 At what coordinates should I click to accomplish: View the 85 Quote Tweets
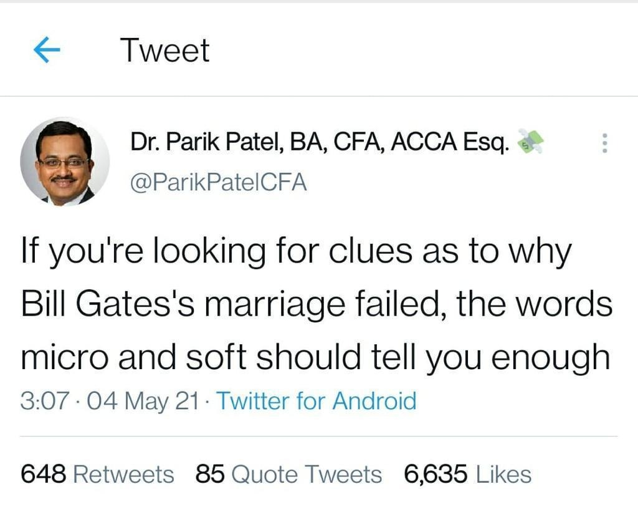point(288,475)
